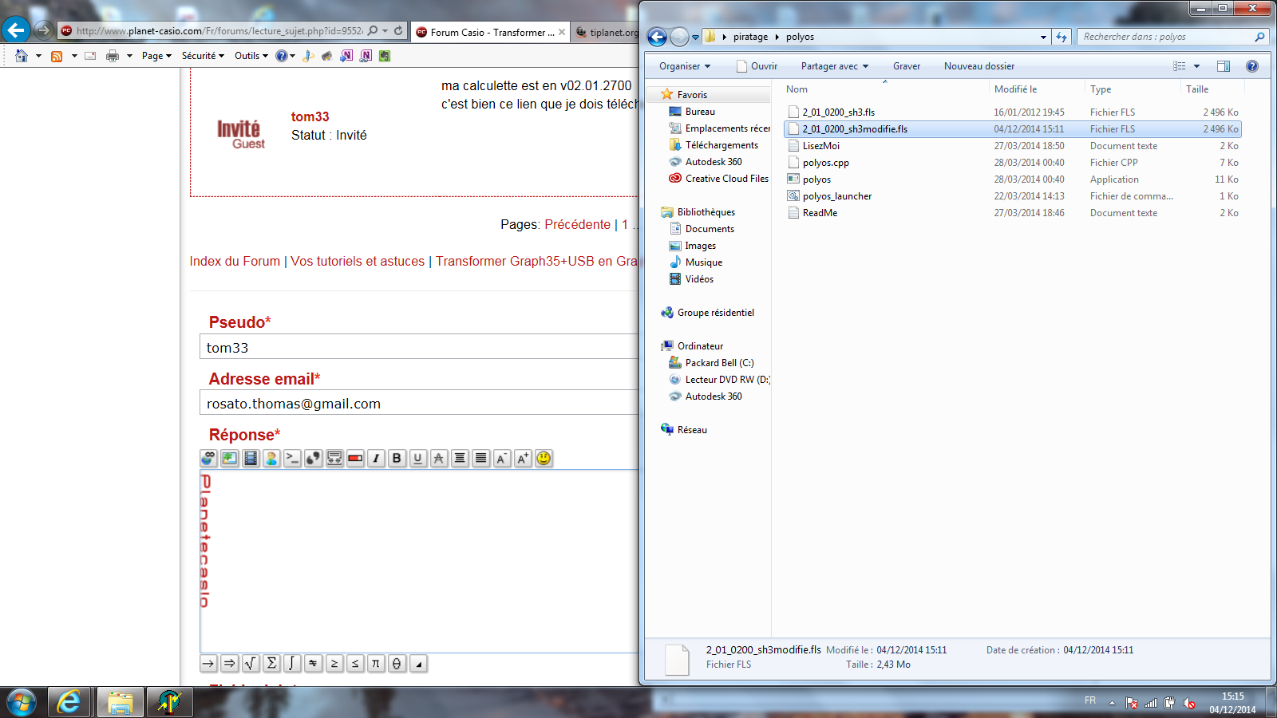Click Nouveau dossier in Explorer toolbar
The width and height of the screenshot is (1277, 718).
pyautogui.click(x=979, y=66)
